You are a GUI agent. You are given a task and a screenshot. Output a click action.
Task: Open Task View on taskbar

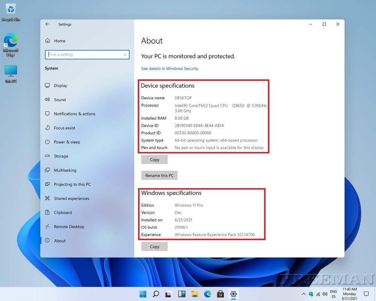pos(169,294)
